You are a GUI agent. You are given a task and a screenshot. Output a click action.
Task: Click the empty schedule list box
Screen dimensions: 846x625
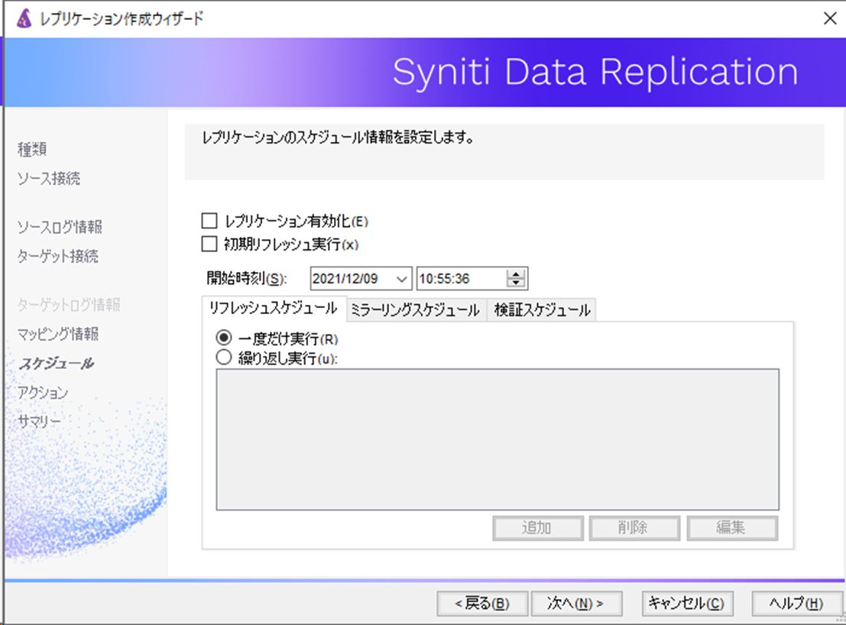498,439
